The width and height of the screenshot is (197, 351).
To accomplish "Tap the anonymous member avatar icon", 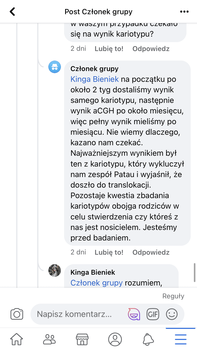I will click(x=55, y=67).
